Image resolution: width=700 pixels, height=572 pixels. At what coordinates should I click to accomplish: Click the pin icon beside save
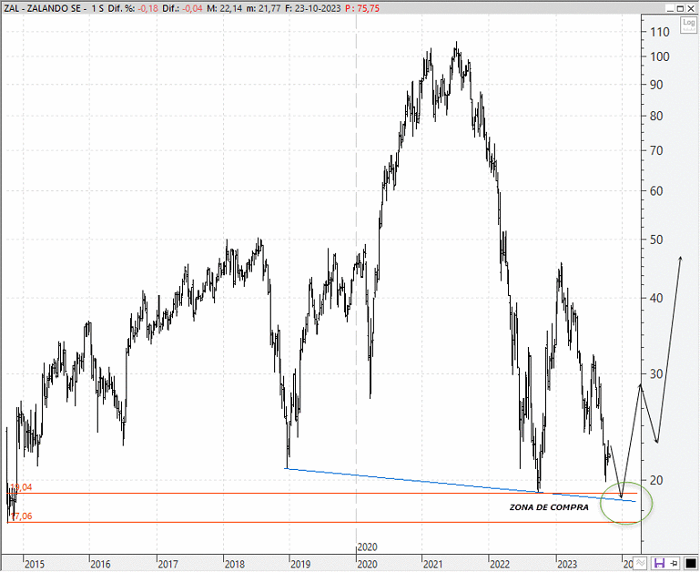pos(675,563)
